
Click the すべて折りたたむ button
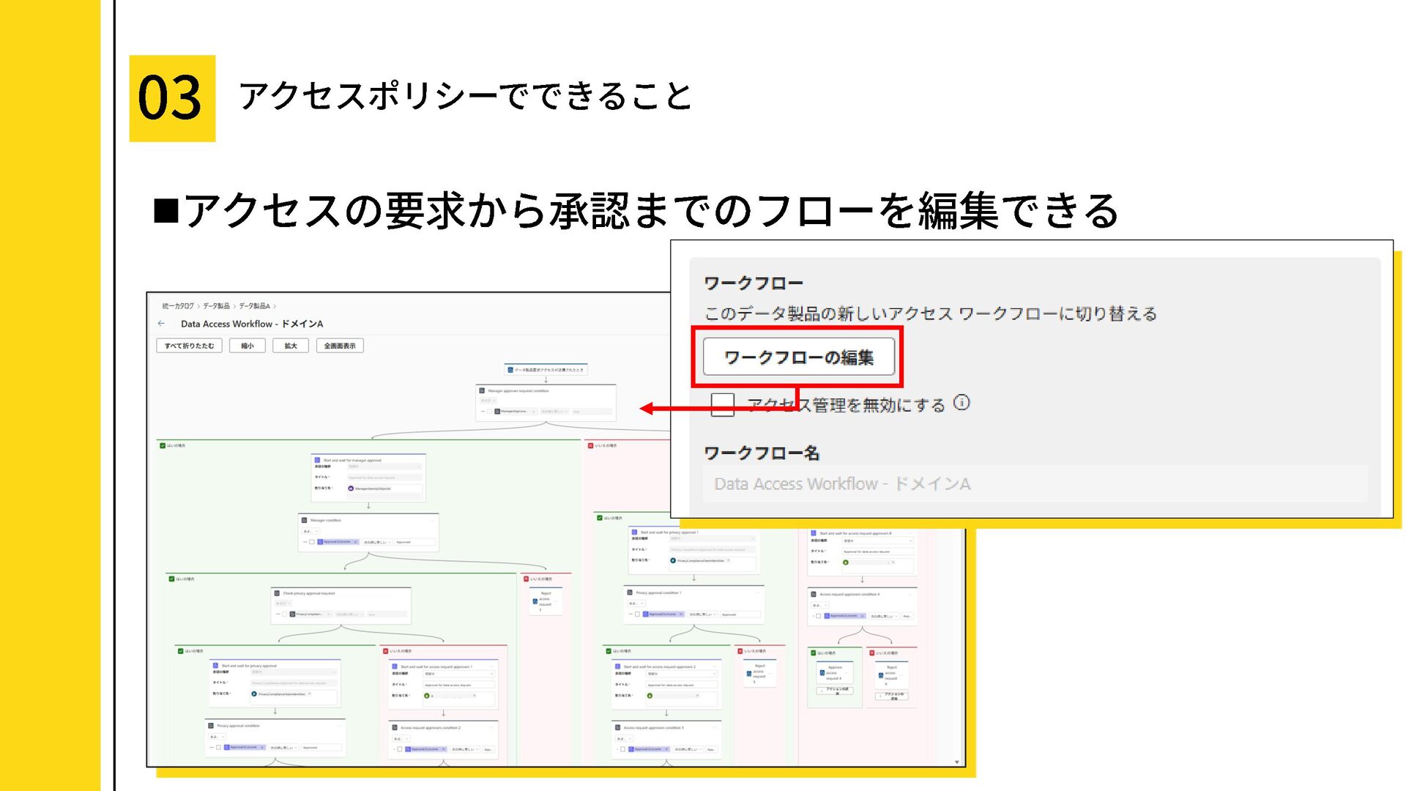[x=189, y=346]
